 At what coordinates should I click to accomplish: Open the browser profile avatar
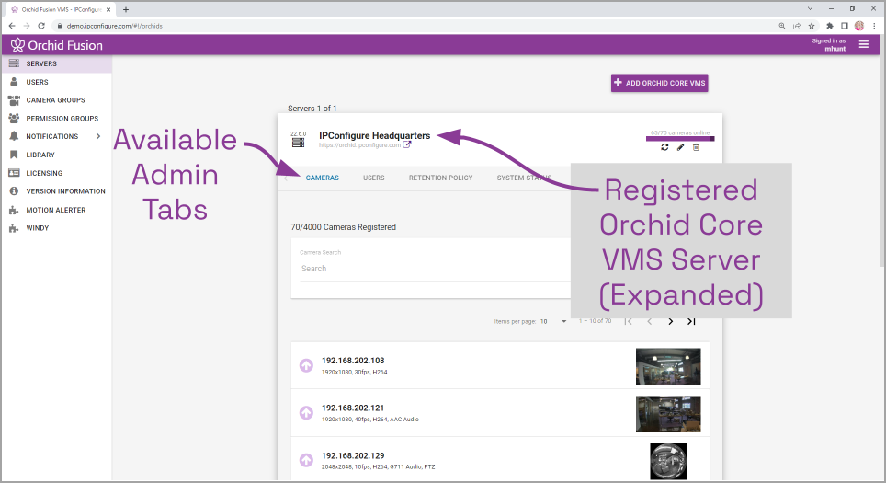859,26
